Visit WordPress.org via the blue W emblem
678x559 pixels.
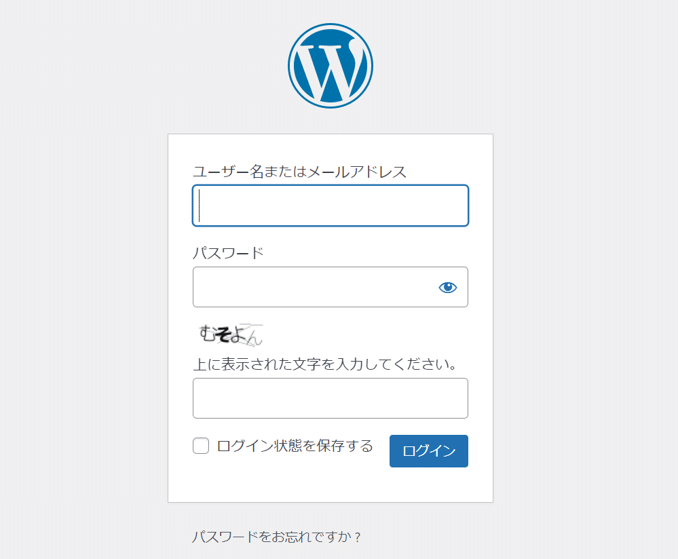click(x=331, y=66)
